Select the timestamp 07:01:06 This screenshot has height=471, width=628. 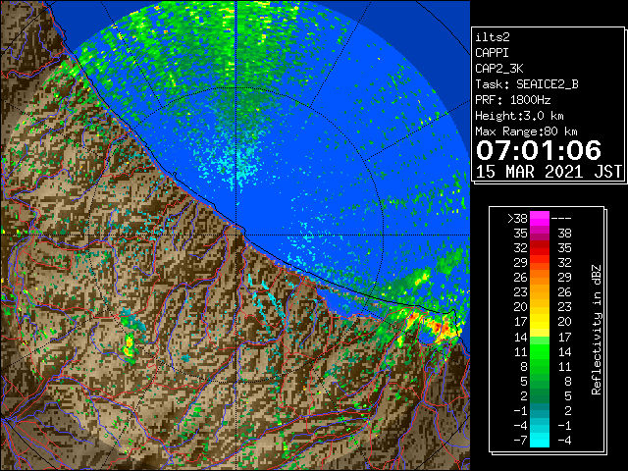pos(539,150)
